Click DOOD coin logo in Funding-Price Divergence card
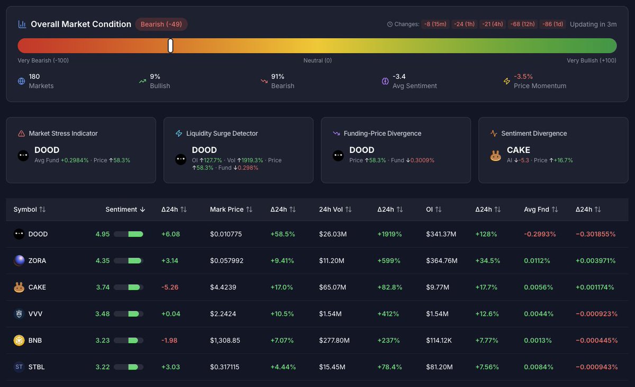The image size is (635, 387). pos(338,156)
